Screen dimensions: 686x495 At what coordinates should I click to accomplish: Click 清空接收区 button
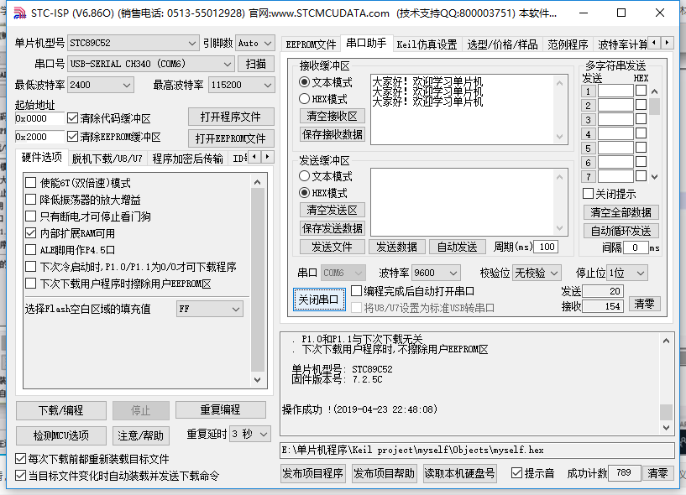[x=332, y=116]
